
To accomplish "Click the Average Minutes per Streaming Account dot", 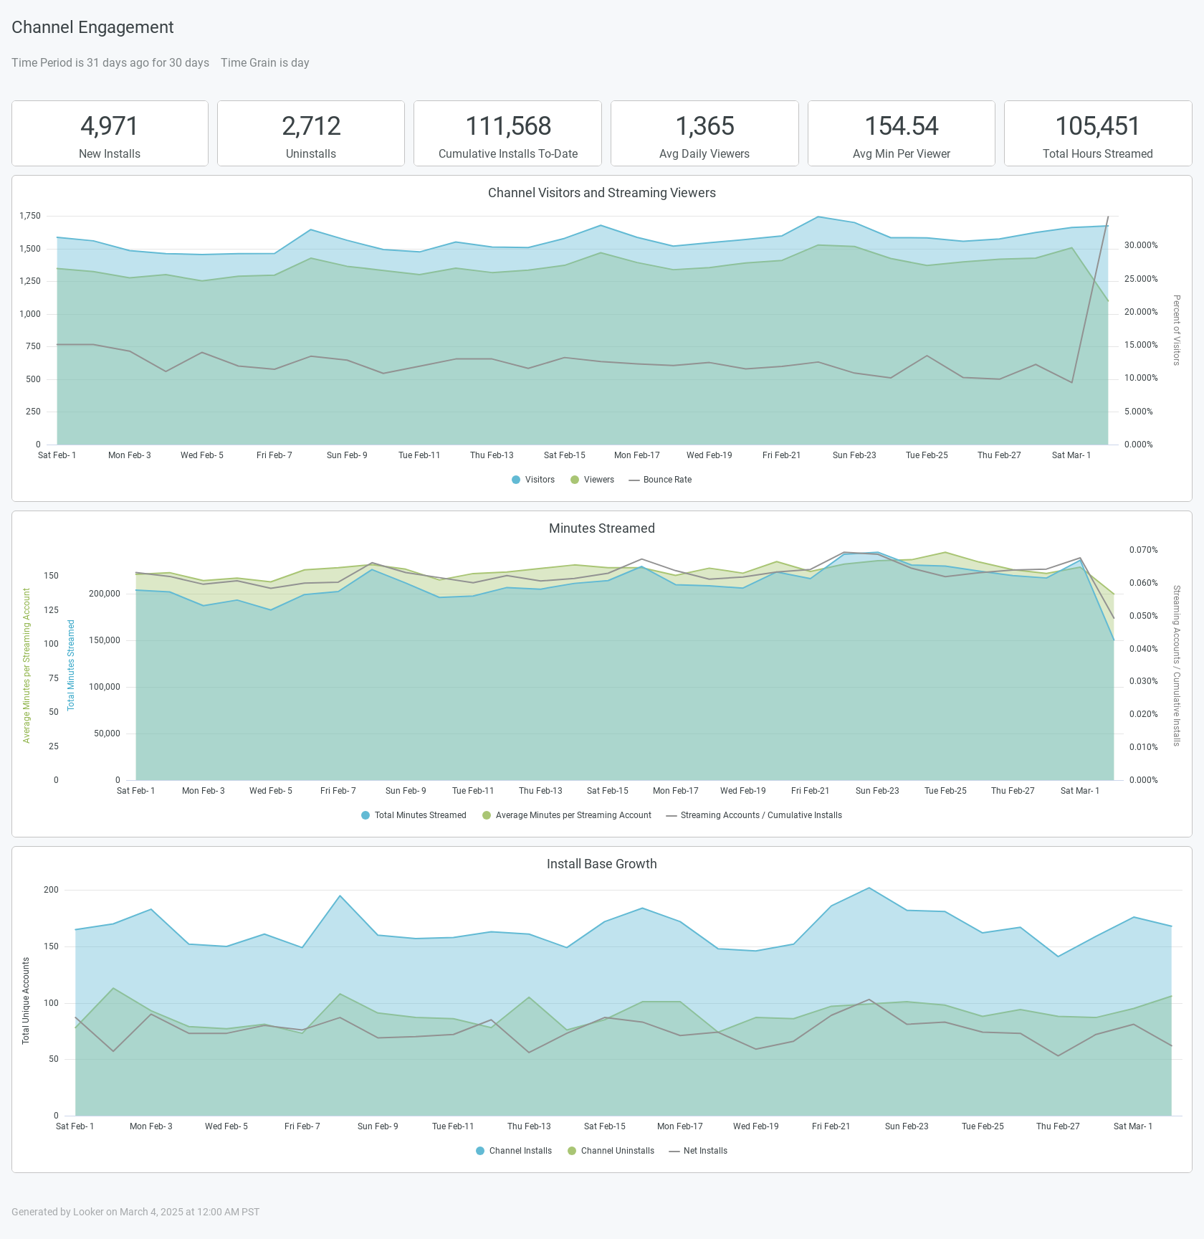I will tap(487, 815).
